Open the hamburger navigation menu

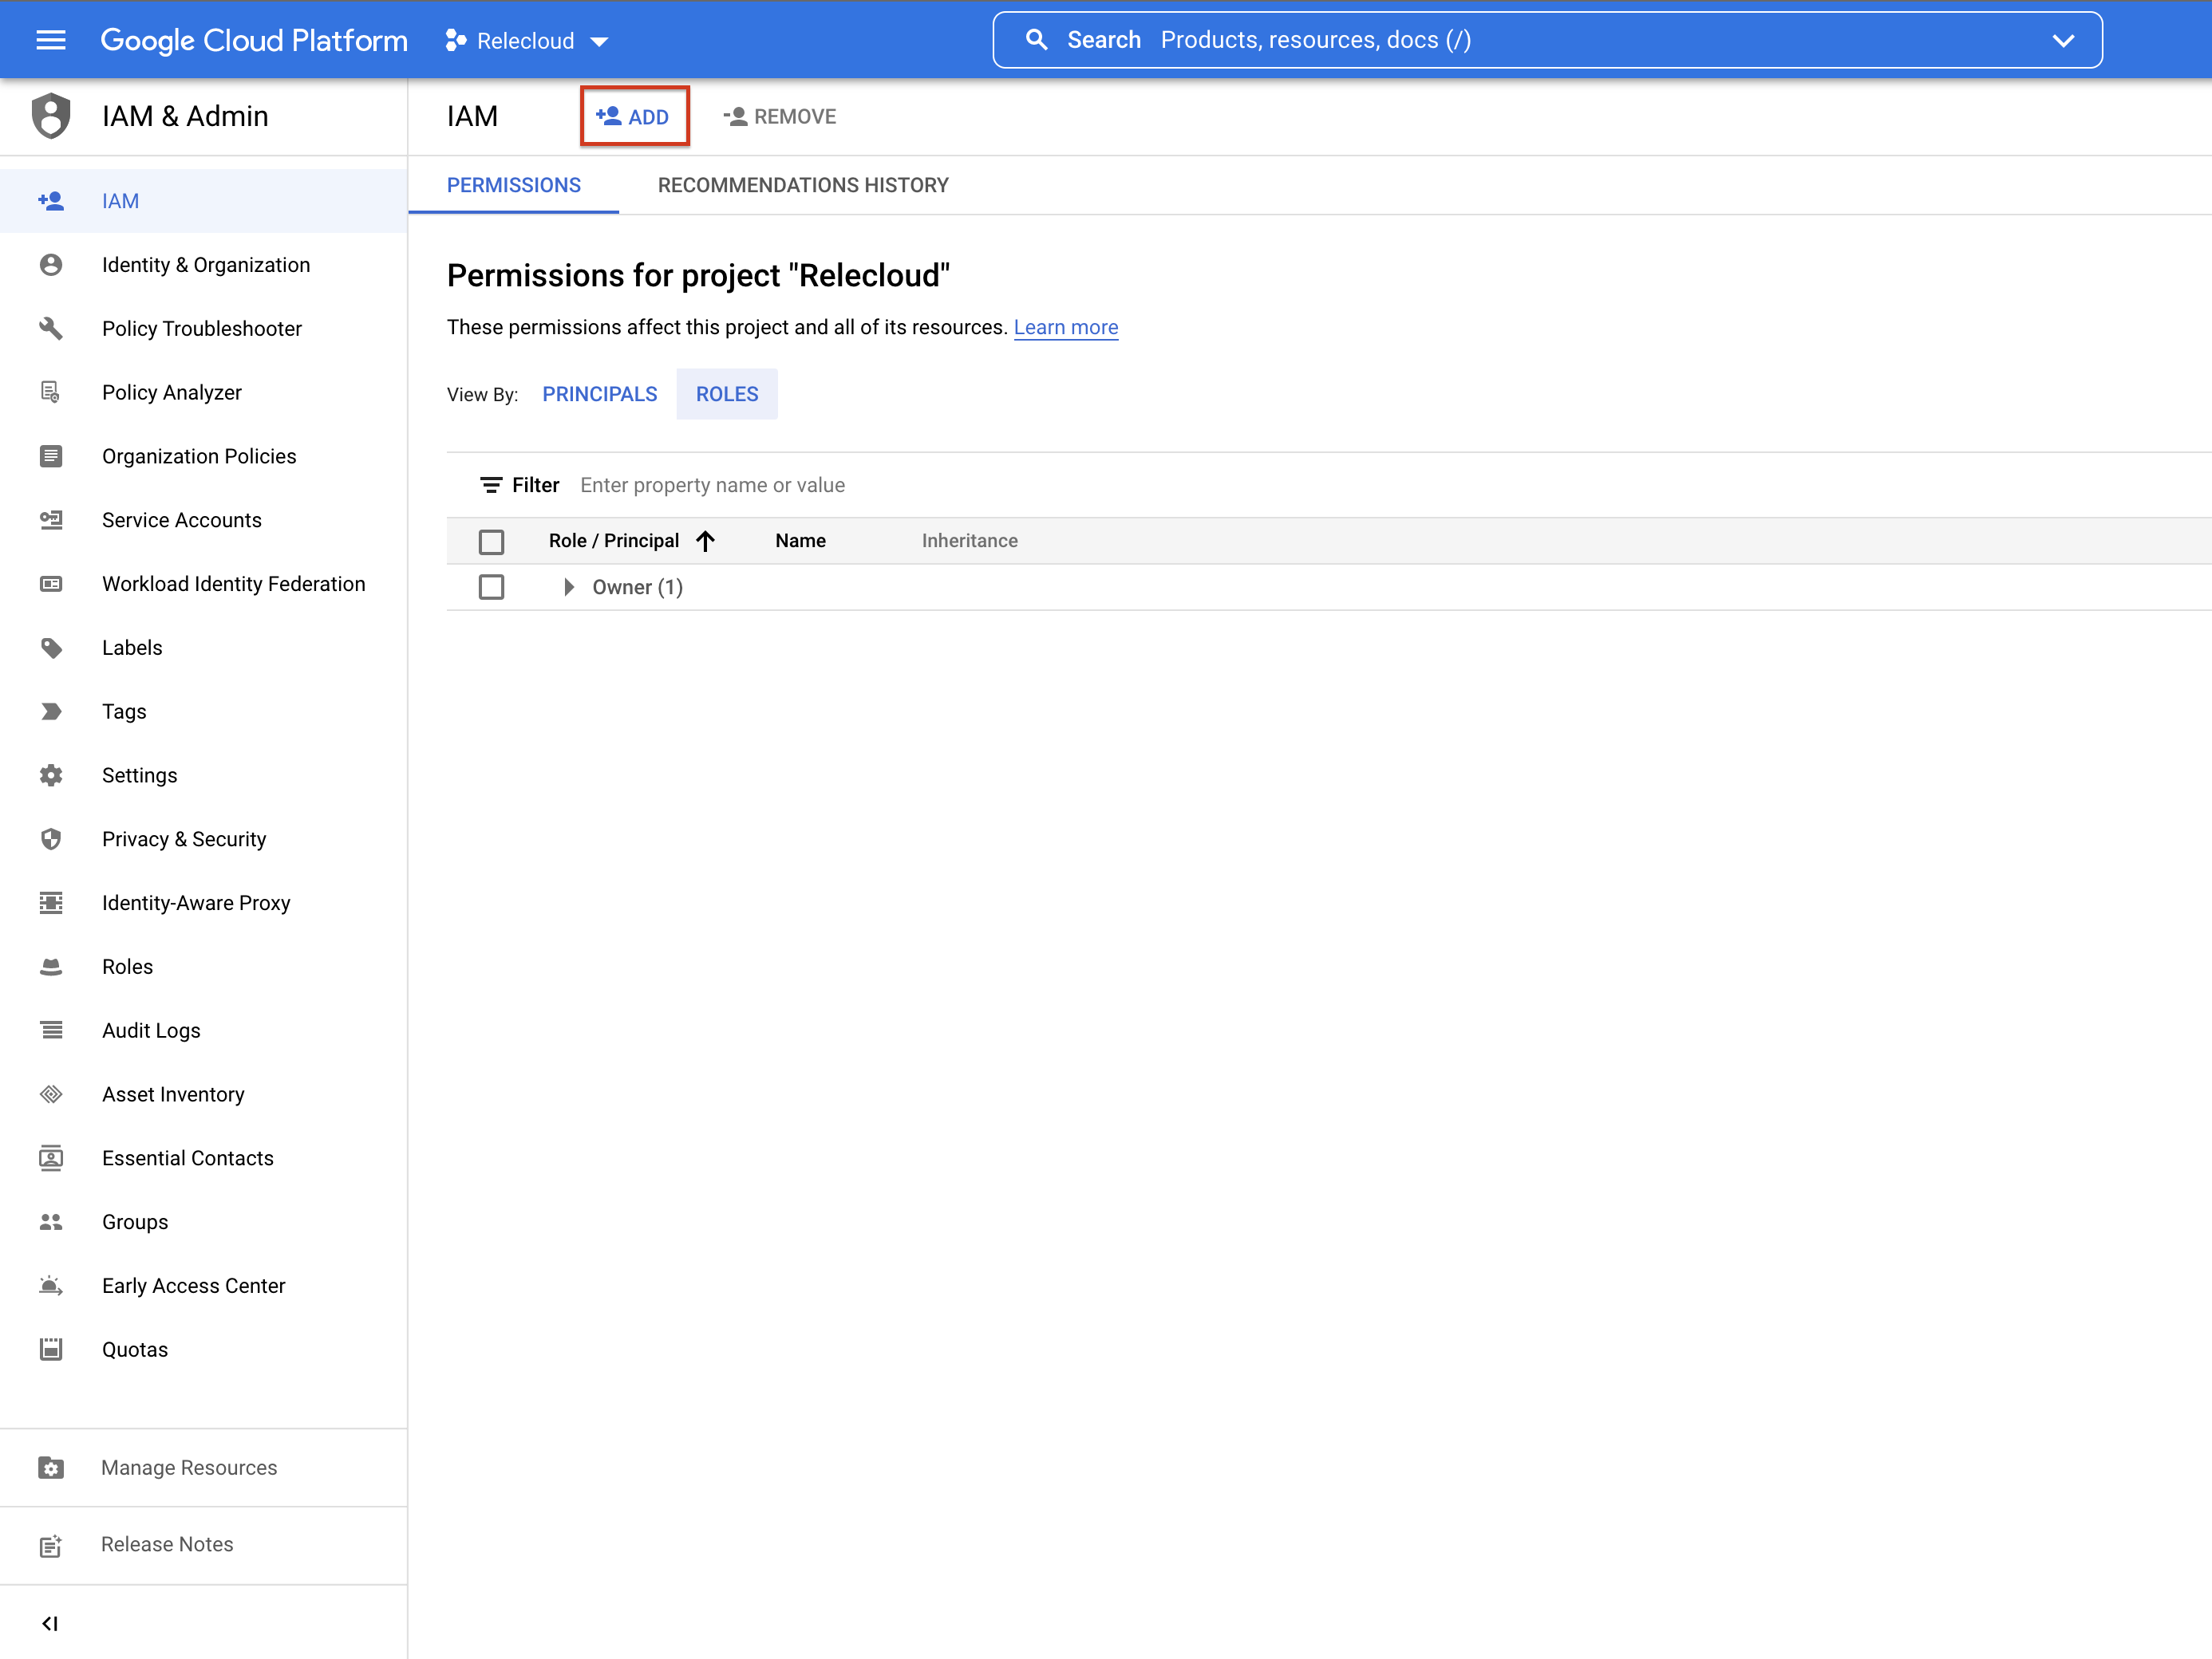[51, 40]
